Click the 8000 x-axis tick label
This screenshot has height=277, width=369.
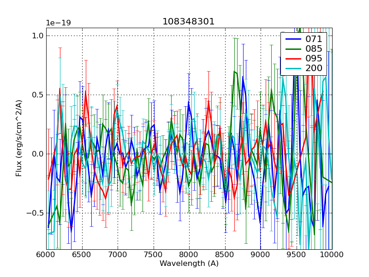[189, 254]
